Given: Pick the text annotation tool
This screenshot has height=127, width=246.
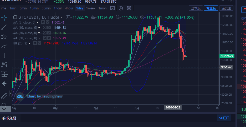Looking at the screenshot, I should (x=4, y=55).
